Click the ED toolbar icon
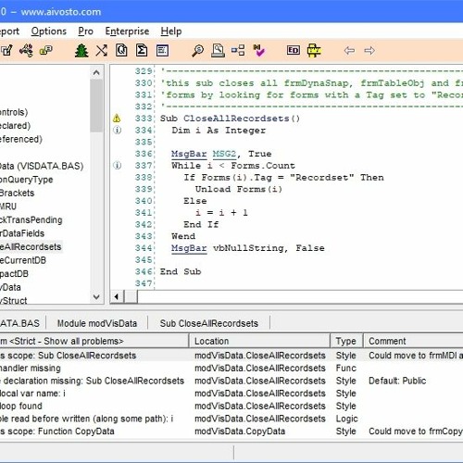The image size is (463, 463). (294, 50)
